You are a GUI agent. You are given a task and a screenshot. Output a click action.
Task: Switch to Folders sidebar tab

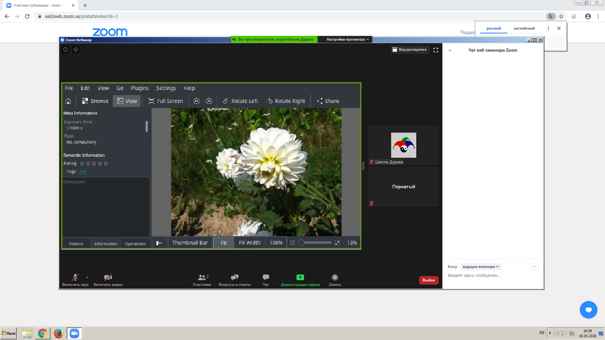point(76,244)
